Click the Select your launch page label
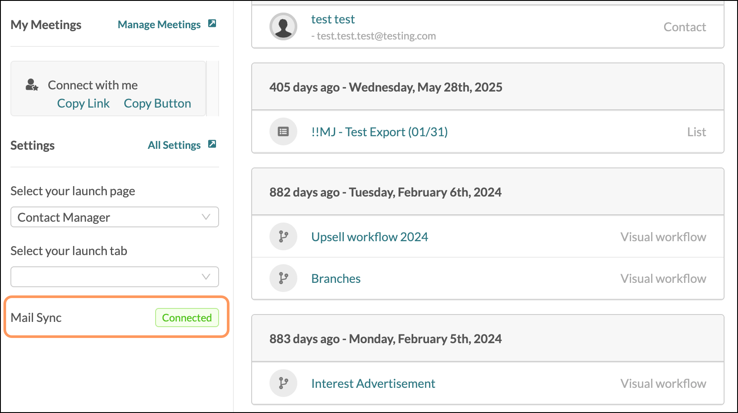The width and height of the screenshot is (738, 413). coord(73,191)
